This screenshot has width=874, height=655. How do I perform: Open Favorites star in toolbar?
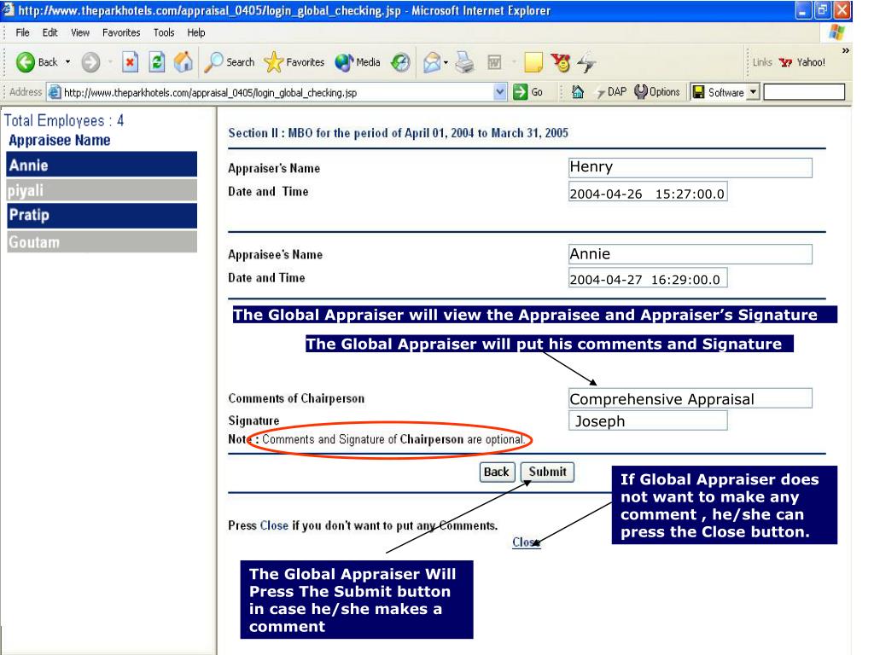point(294,62)
